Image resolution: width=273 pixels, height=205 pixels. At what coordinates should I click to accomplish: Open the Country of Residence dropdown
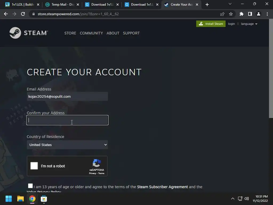67,145
